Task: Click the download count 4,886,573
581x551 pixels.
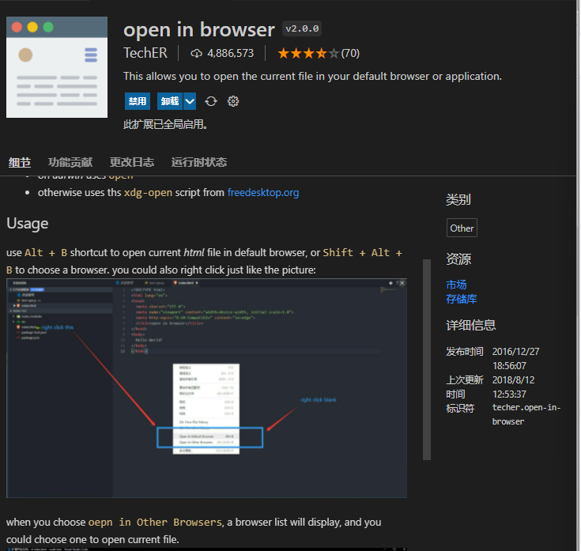Action: 231,53
